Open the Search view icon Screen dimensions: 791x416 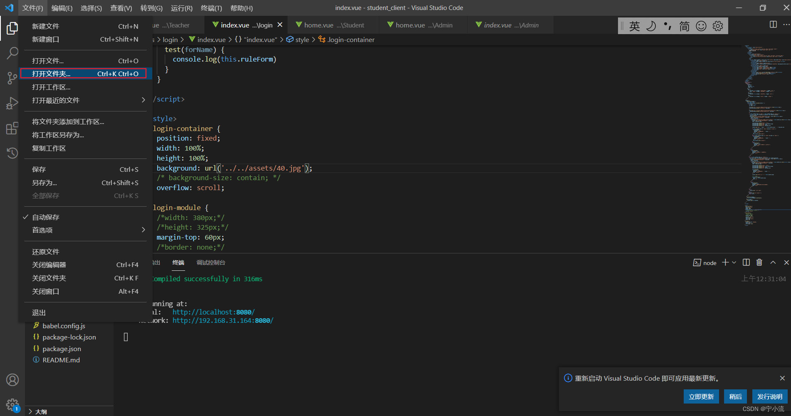[12, 53]
